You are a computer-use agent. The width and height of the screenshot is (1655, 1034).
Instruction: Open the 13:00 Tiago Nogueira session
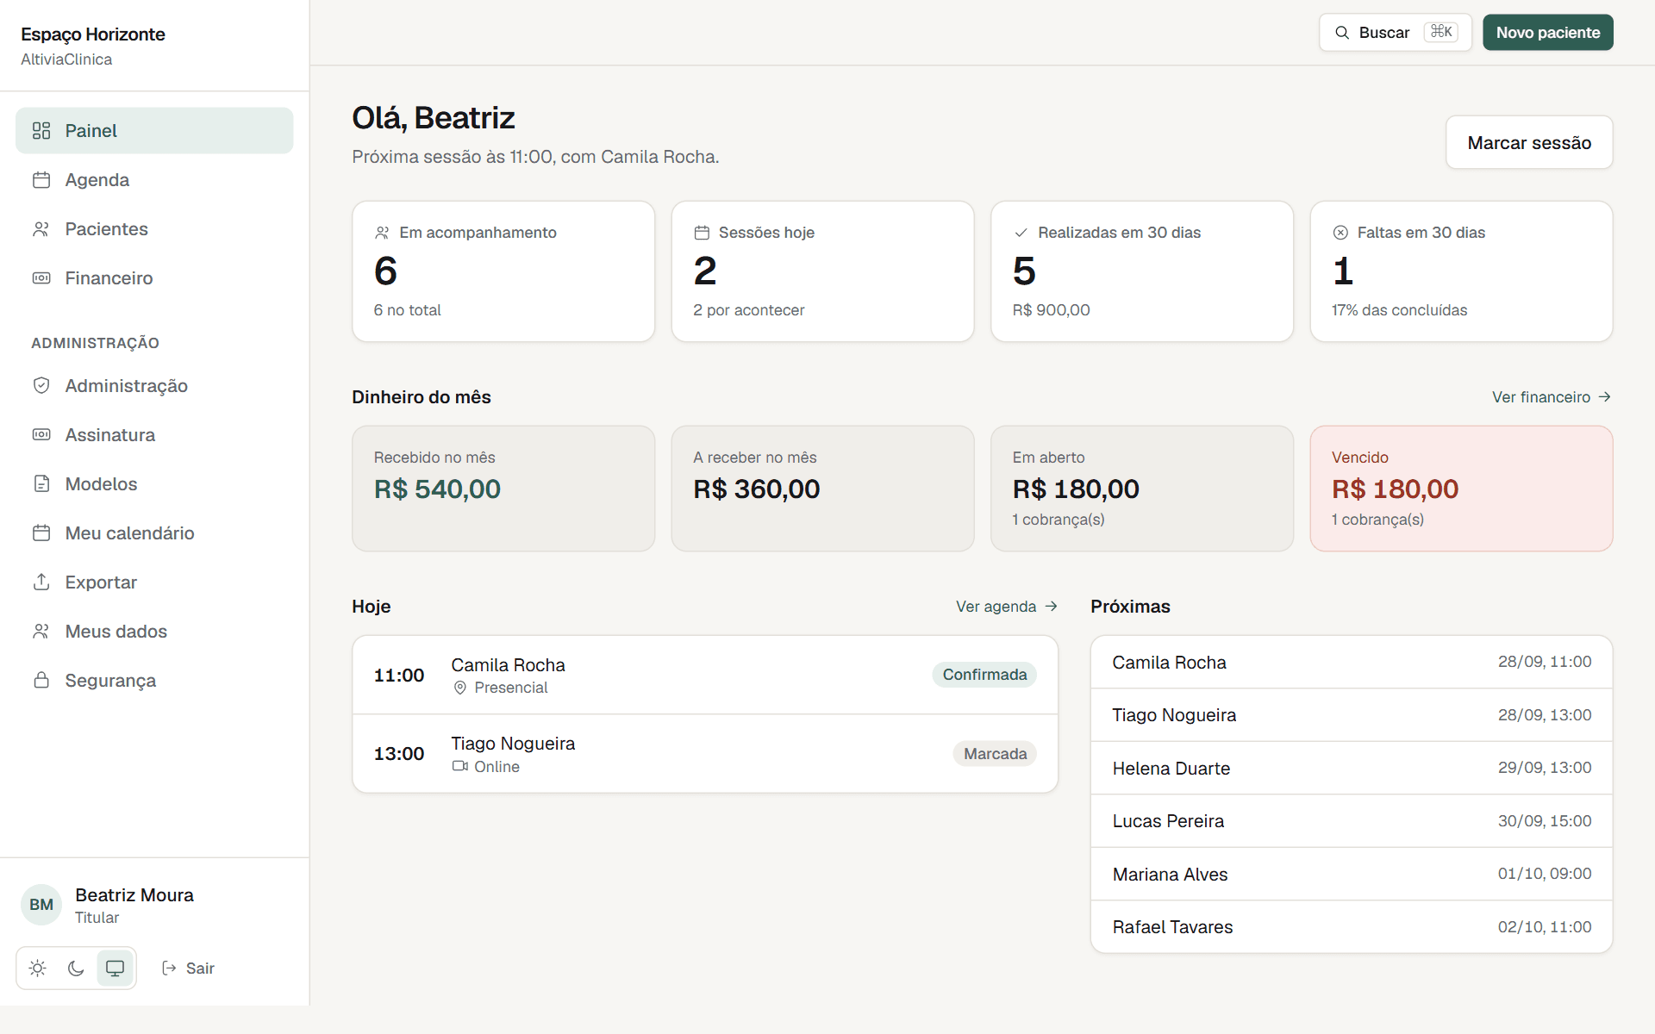(x=705, y=754)
